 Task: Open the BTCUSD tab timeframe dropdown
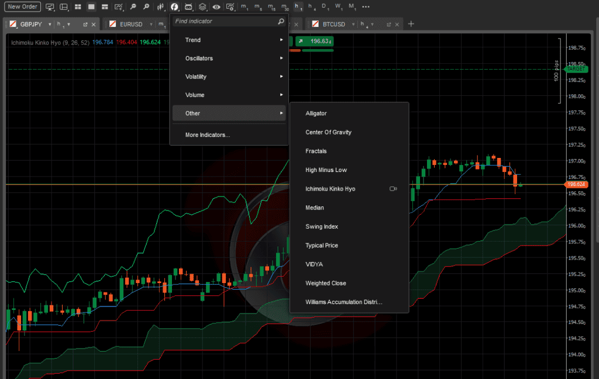click(x=373, y=25)
